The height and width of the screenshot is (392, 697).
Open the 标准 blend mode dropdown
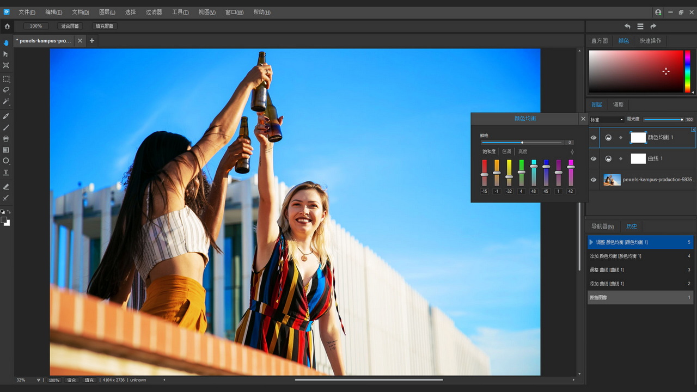(607, 120)
